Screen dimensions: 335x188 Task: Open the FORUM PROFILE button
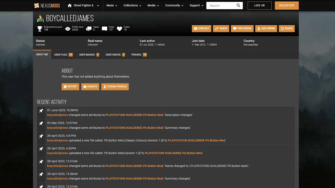[115, 87]
